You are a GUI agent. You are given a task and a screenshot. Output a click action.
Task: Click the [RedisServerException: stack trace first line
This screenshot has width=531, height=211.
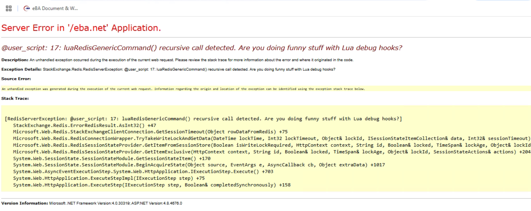click(203, 119)
